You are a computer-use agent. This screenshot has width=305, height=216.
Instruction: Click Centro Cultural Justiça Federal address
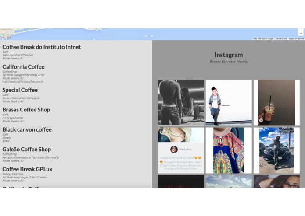(21, 98)
